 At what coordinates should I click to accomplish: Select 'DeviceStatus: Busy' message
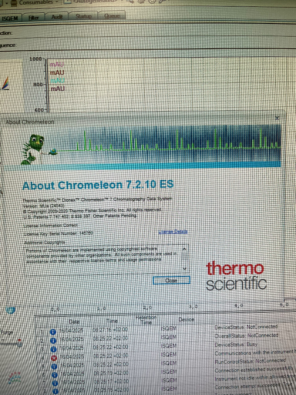(x=236, y=344)
